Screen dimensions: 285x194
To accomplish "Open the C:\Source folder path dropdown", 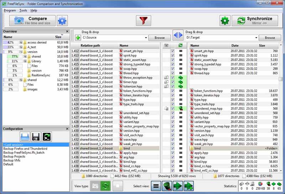I will point(146,38).
